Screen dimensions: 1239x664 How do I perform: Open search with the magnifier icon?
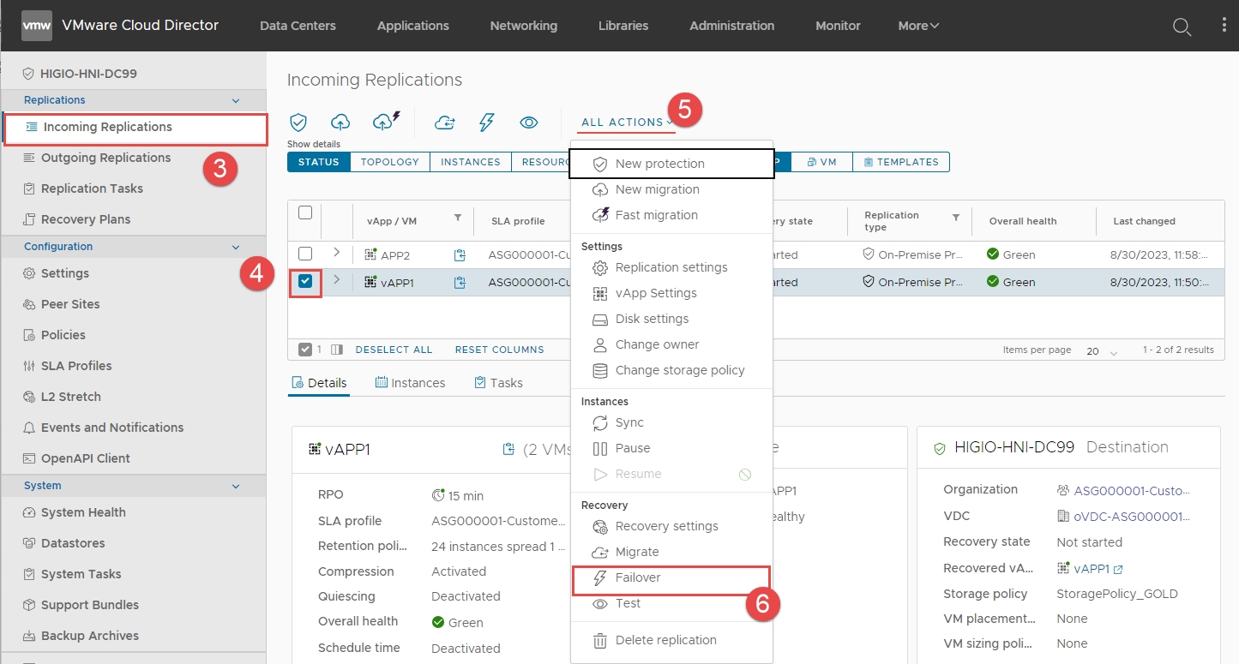click(x=1182, y=27)
